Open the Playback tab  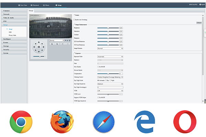point(35,5)
